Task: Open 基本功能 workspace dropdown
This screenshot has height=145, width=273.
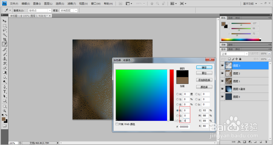Action: (250, 4)
